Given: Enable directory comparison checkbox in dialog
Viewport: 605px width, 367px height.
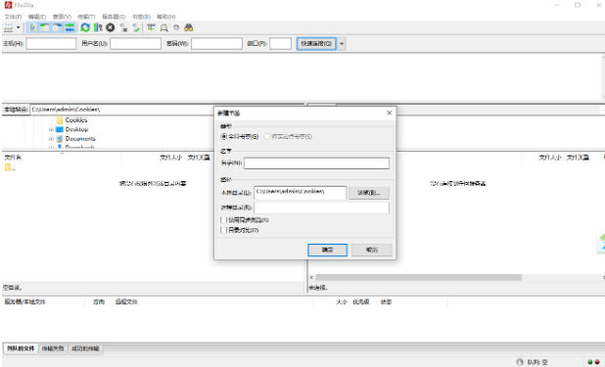Looking at the screenshot, I should (223, 230).
